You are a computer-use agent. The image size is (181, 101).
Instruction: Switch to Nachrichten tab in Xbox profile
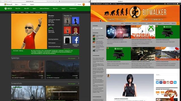tap(38, 12)
